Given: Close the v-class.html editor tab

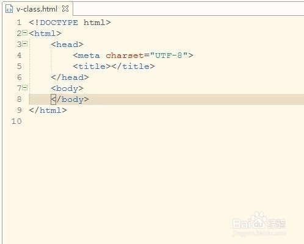Looking at the screenshot, I should [65, 9].
